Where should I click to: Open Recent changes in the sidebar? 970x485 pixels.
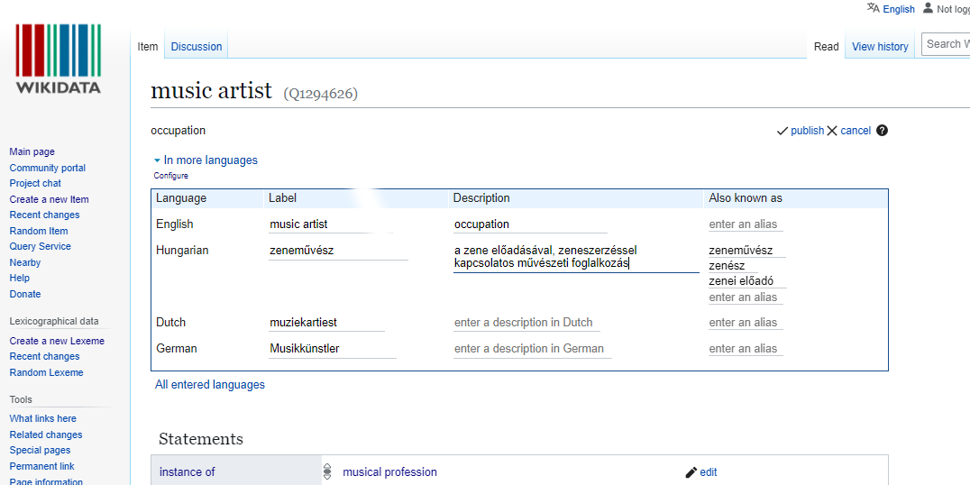pyautogui.click(x=44, y=215)
